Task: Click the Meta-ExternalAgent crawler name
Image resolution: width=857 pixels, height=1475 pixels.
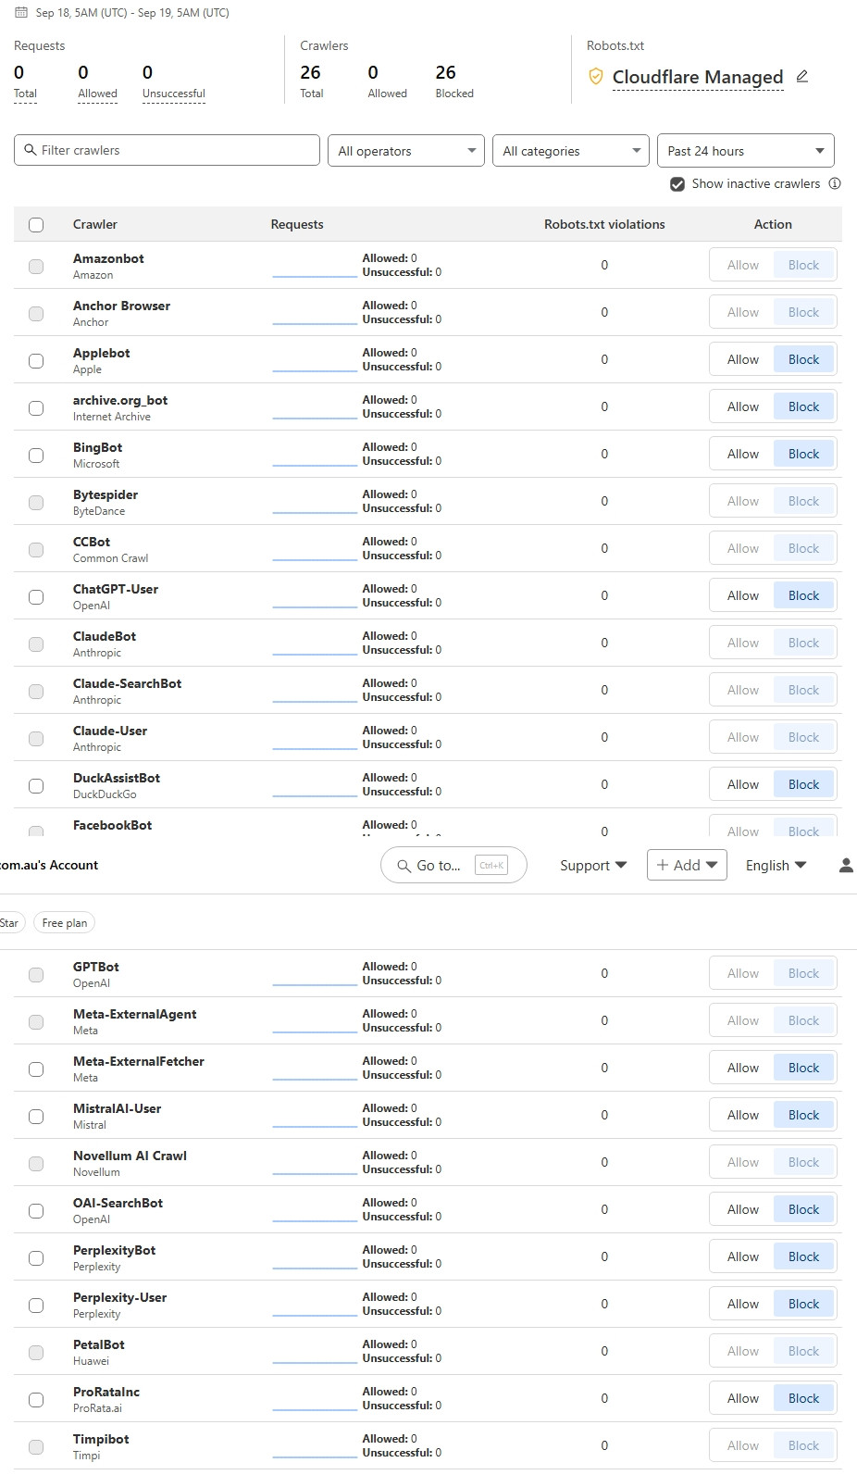Action: [134, 1014]
